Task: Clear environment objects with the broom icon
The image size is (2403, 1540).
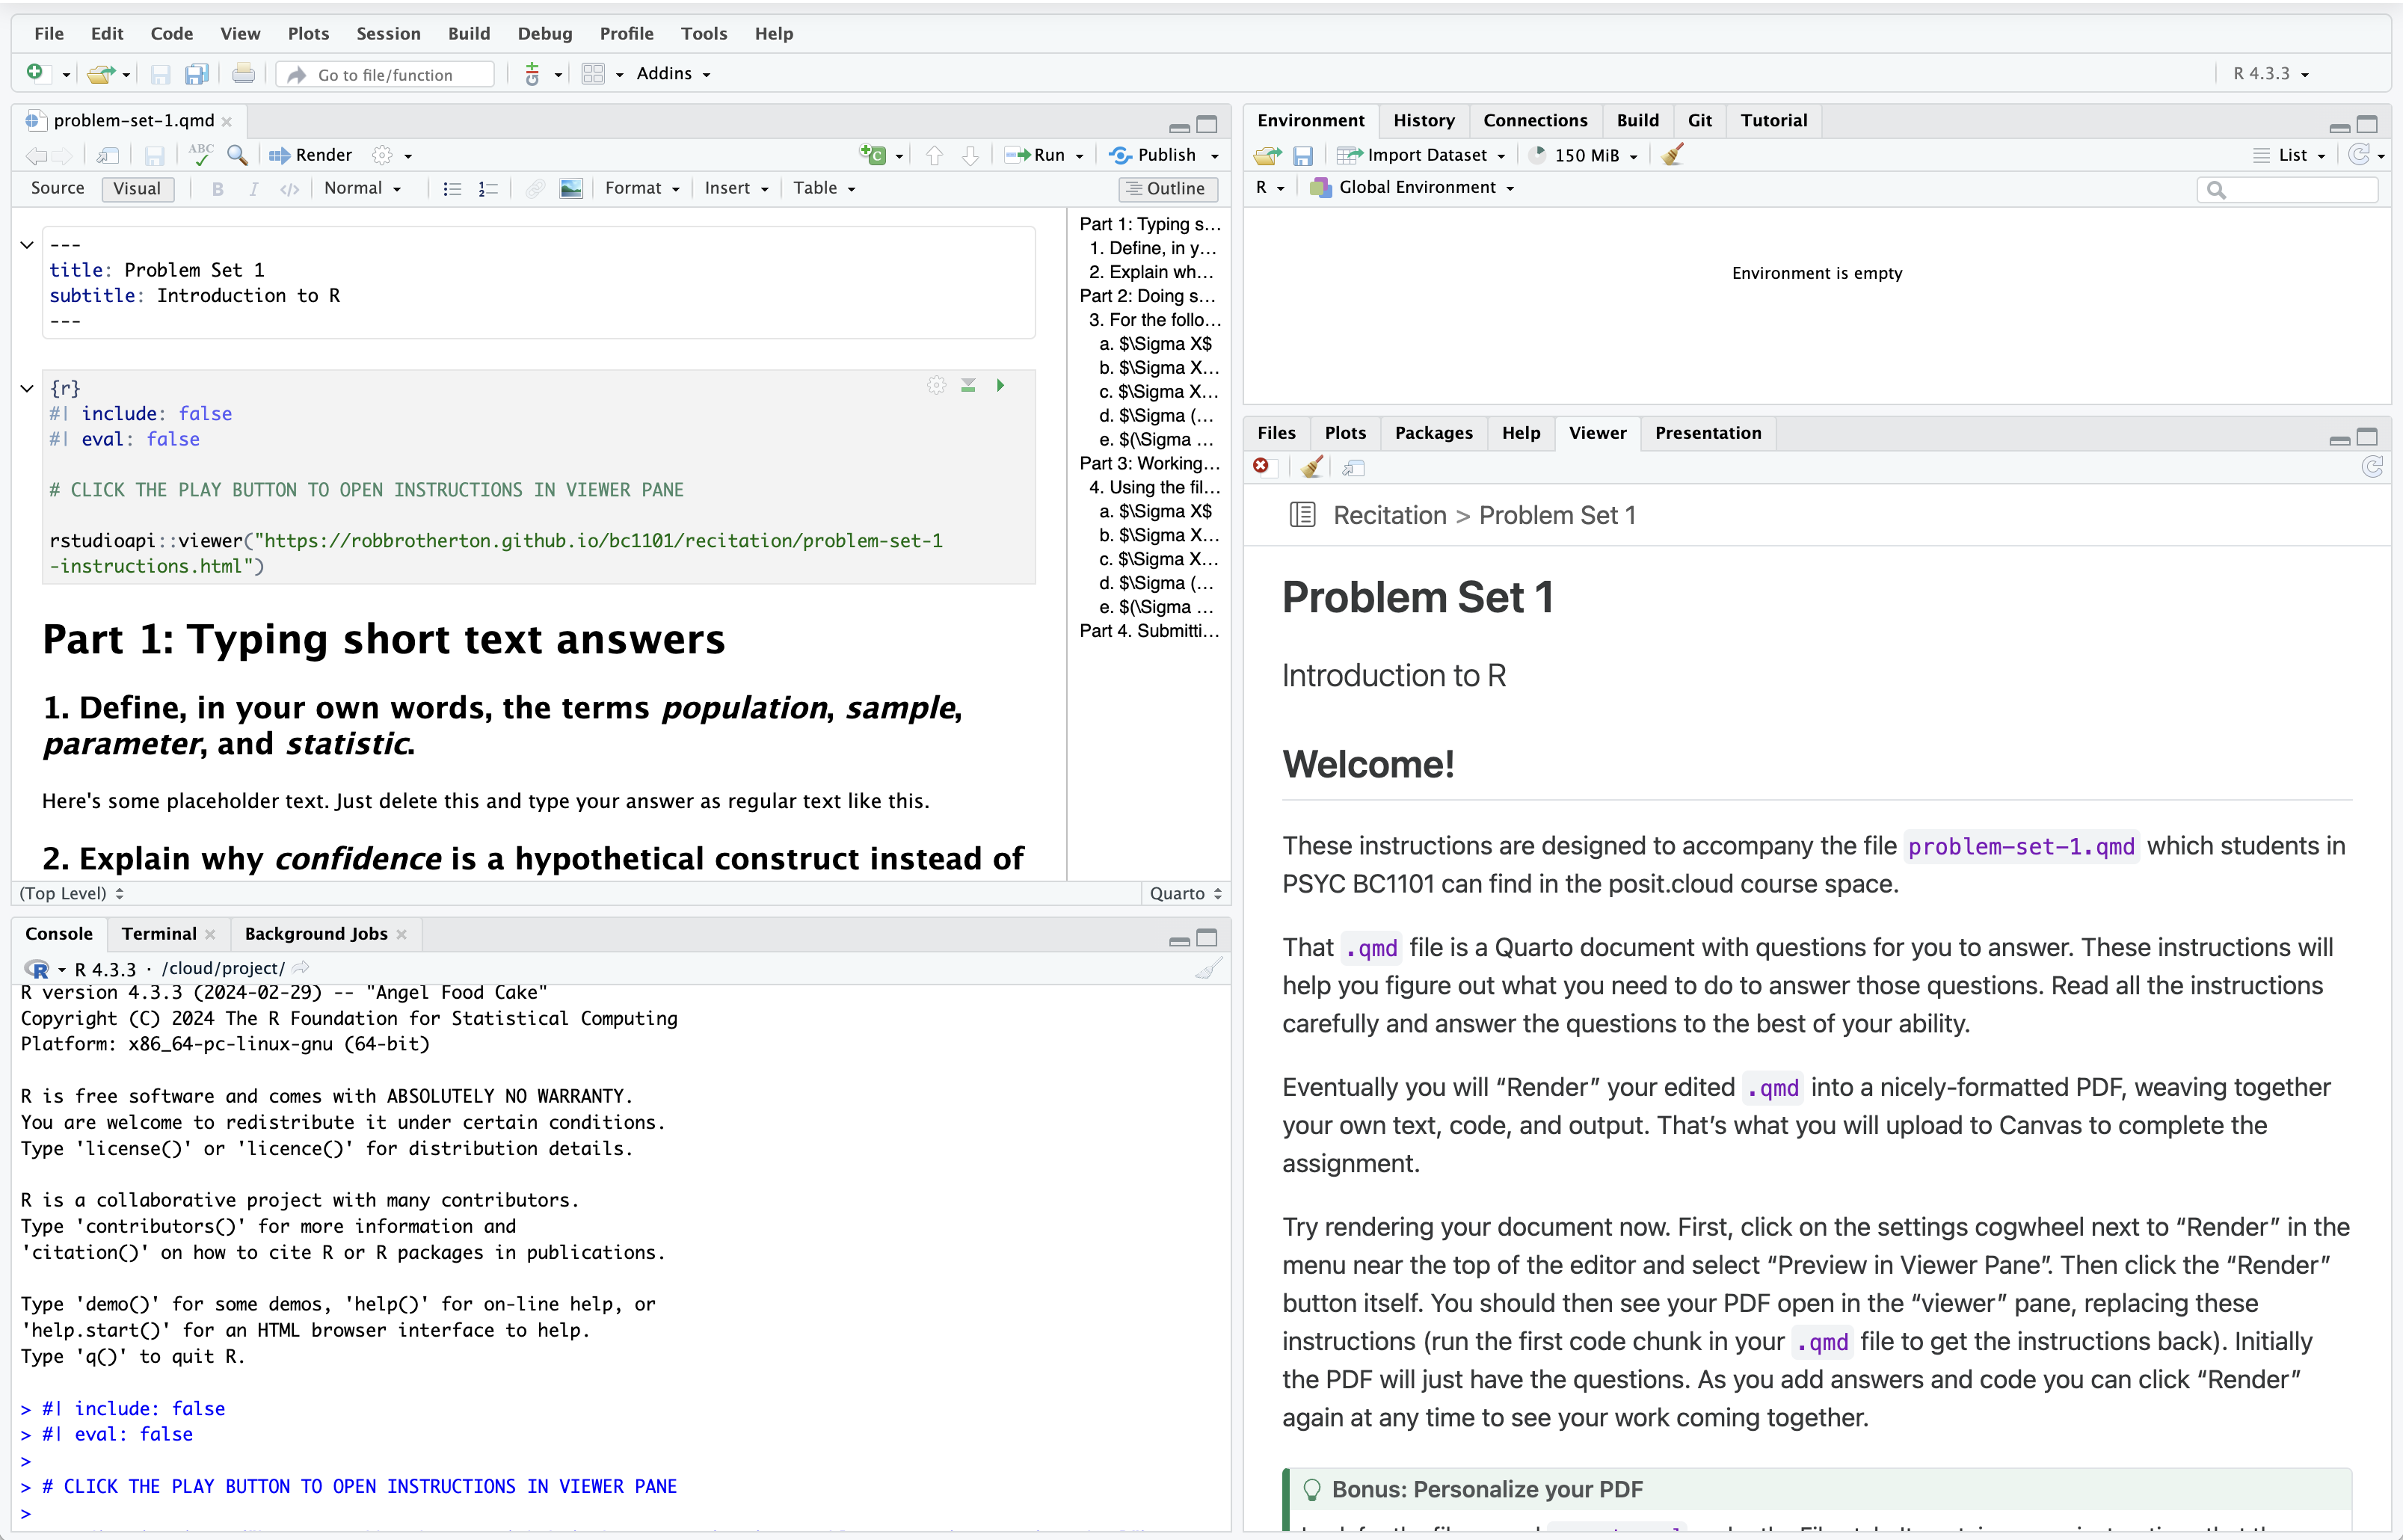Action: click(x=1672, y=155)
